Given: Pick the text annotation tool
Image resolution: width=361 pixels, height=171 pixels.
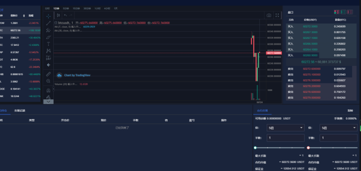Looking at the screenshot, I should (48, 43).
